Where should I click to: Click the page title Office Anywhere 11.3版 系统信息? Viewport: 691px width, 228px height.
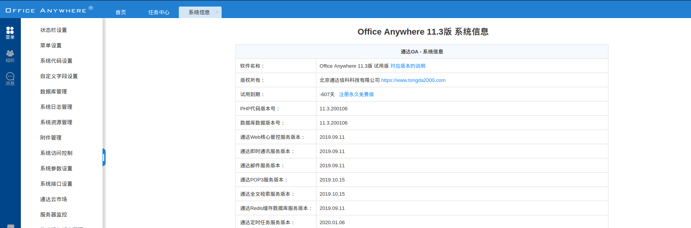coord(423,32)
